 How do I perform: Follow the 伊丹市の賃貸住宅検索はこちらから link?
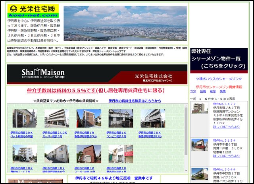point(135,101)
